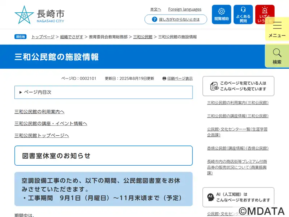Open 閲覧補助 gear button
Screen dimensions: 289x217
pyautogui.click(x=221, y=14)
